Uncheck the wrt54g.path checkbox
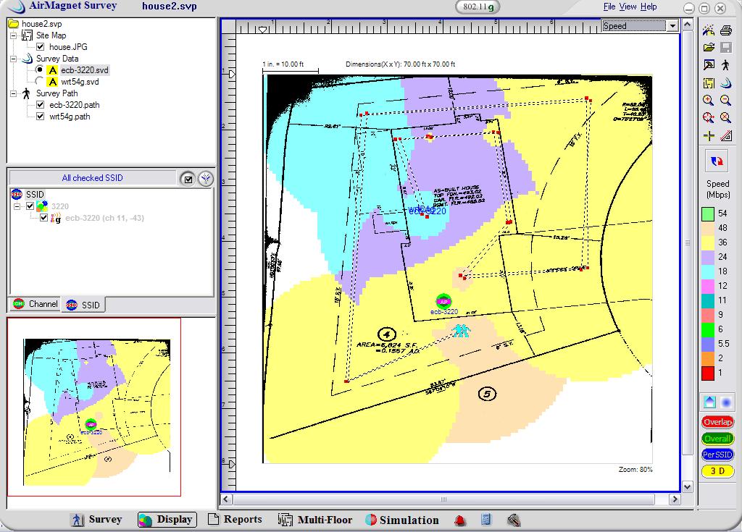742x532 pixels. tap(41, 117)
